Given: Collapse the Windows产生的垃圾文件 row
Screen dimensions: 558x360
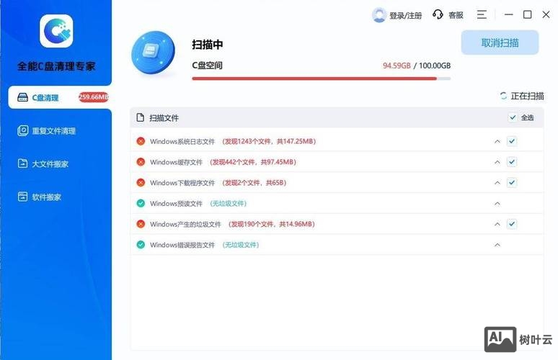Looking at the screenshot, I should tap(497, 224).
